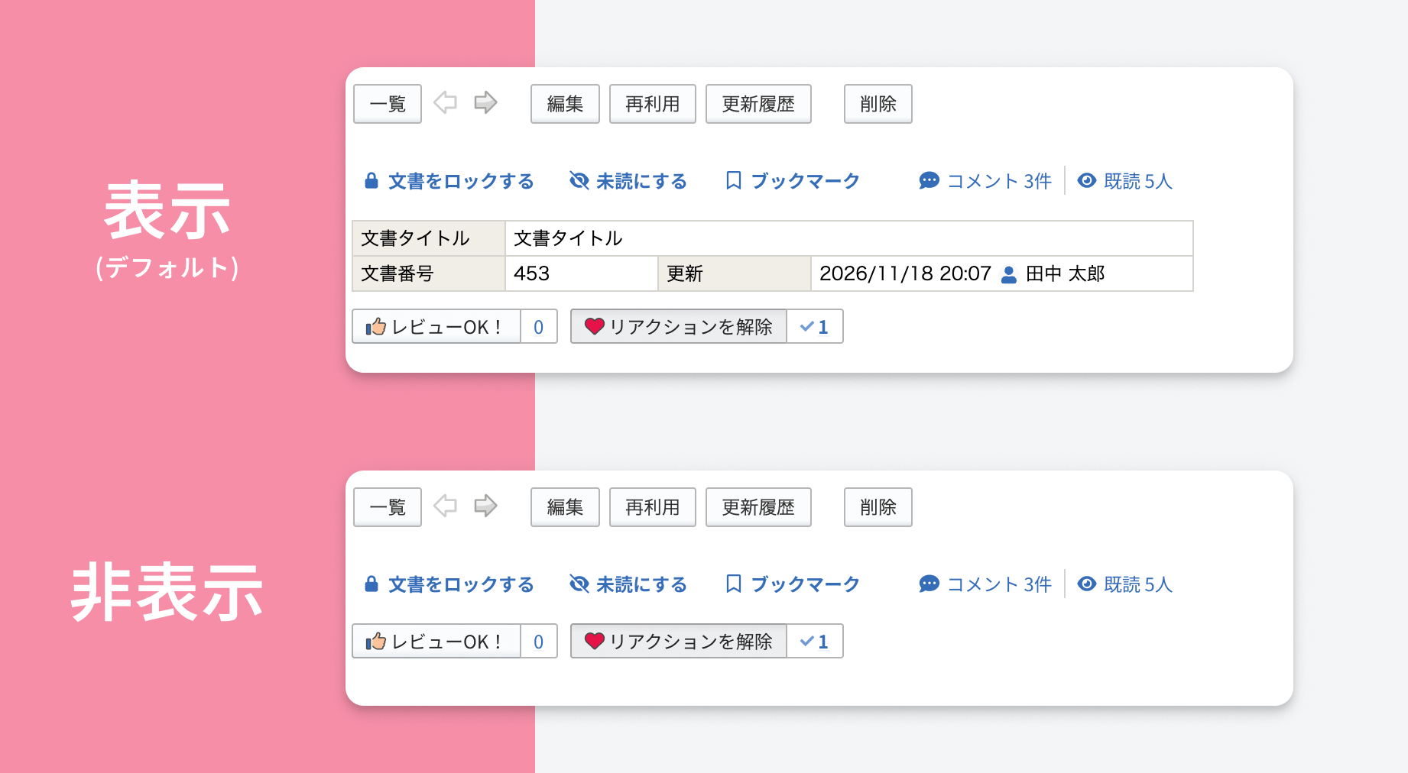The width and height of the screenshot is (1408, 773).
Task: Click the red heart icon in the top panel
Action: 595,327
